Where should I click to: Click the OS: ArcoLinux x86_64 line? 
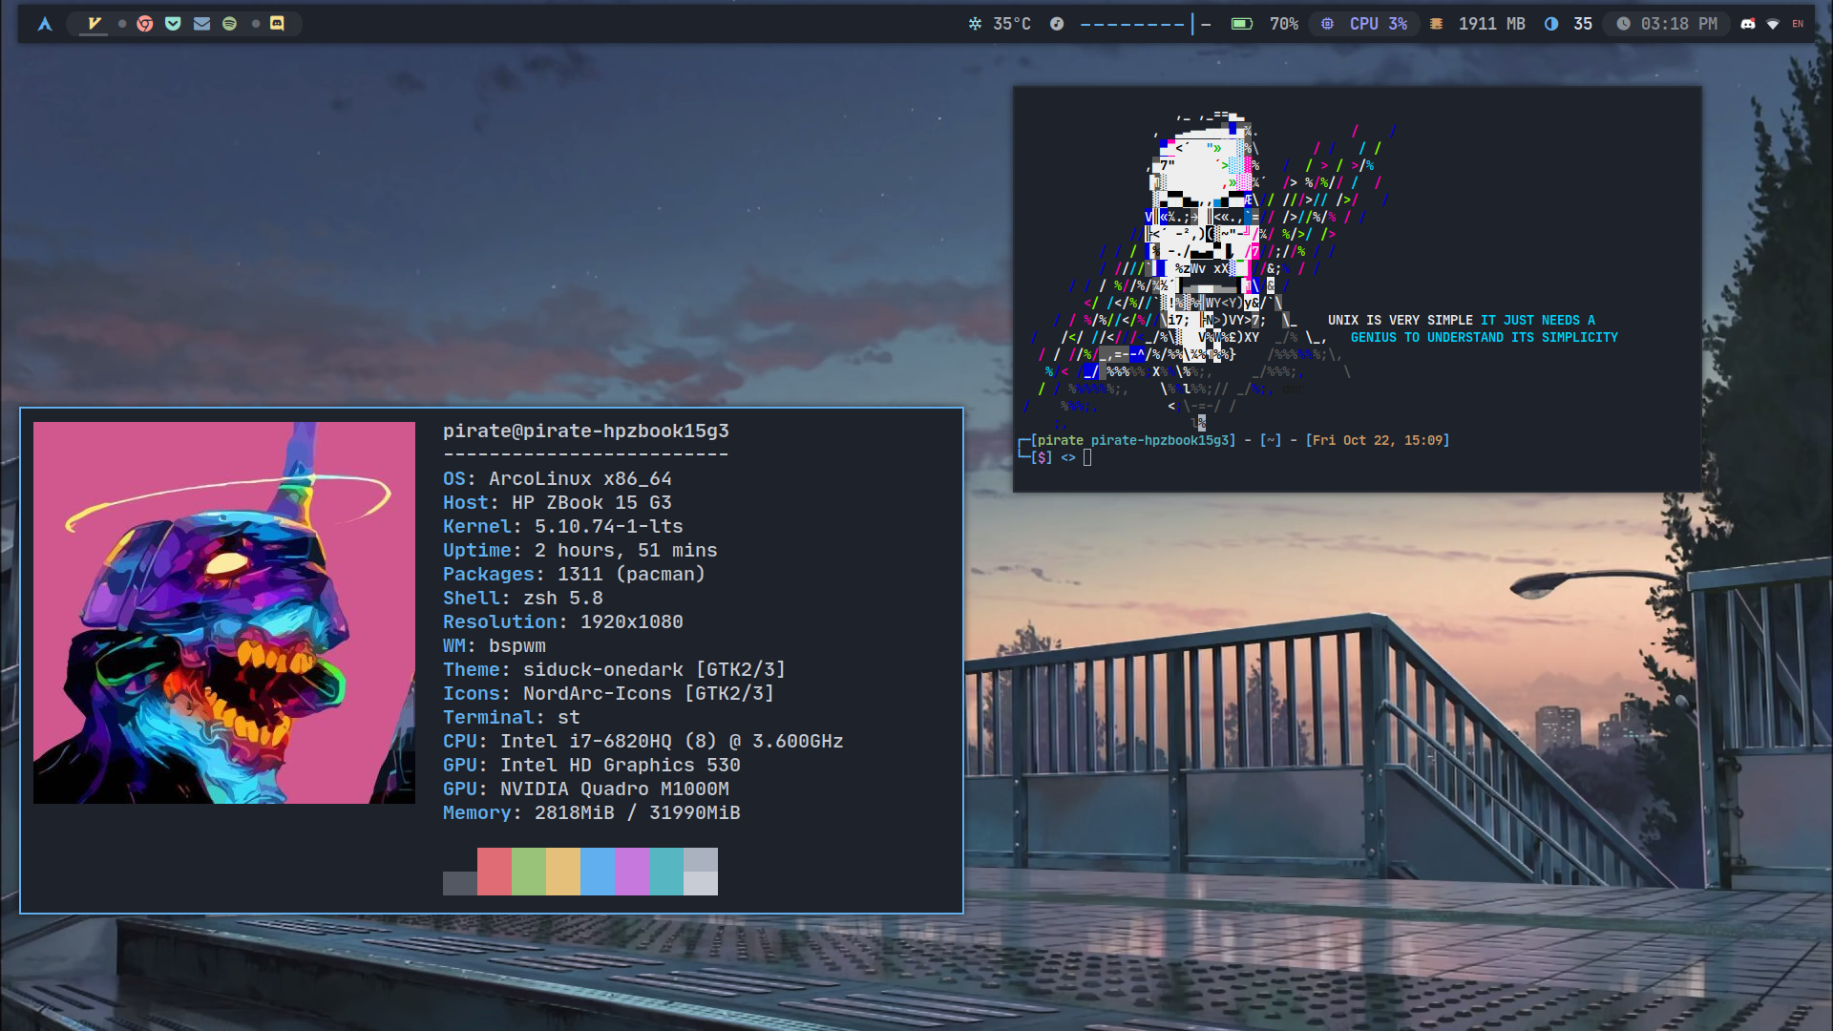click(x=558, y=479)
